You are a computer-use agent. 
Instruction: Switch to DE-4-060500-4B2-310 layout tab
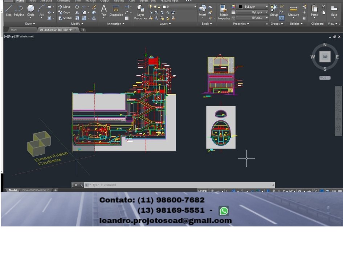36,190
